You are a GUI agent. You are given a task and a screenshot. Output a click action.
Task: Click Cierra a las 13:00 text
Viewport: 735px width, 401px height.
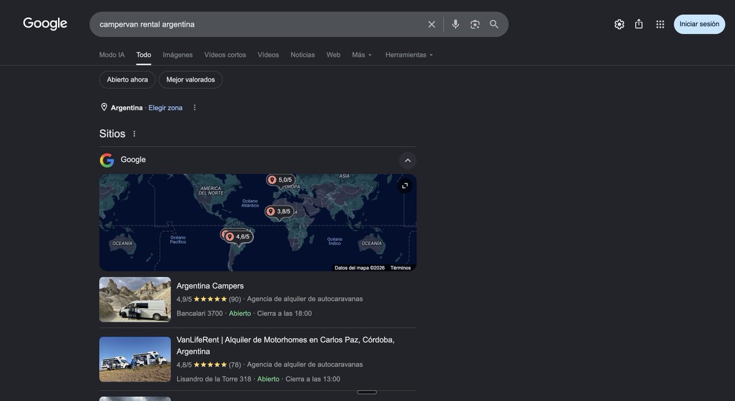click(x=313, y=379)
